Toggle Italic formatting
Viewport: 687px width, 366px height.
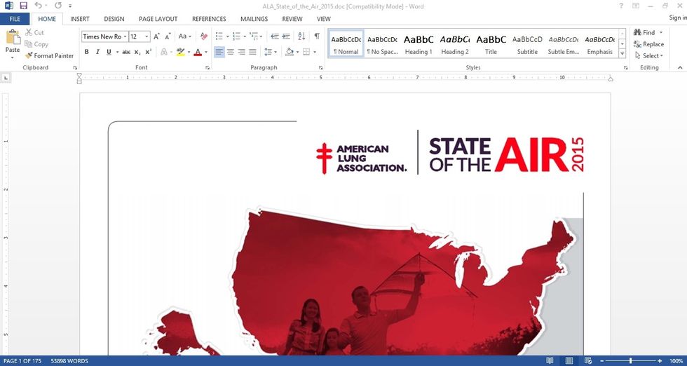pyautogui.click(x=97, y=52)
